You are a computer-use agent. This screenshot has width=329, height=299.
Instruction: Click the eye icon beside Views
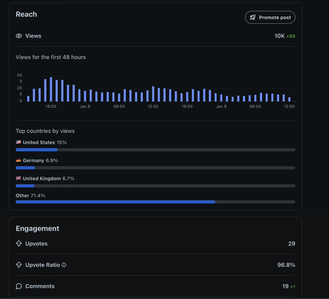(19, 36)
